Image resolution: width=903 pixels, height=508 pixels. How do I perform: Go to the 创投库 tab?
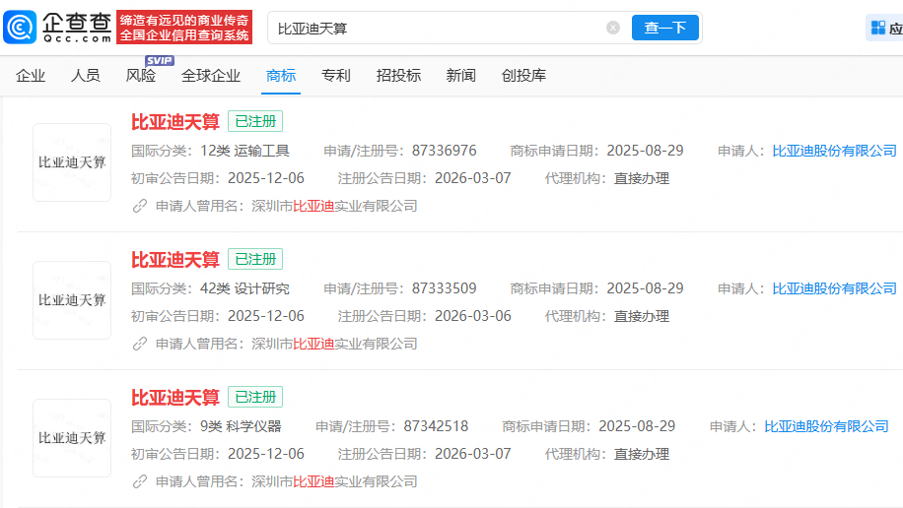tap(523, 76)
